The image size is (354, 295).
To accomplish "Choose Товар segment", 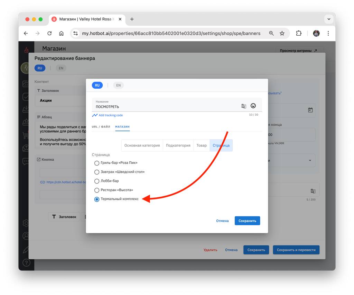I will point(202,145).
